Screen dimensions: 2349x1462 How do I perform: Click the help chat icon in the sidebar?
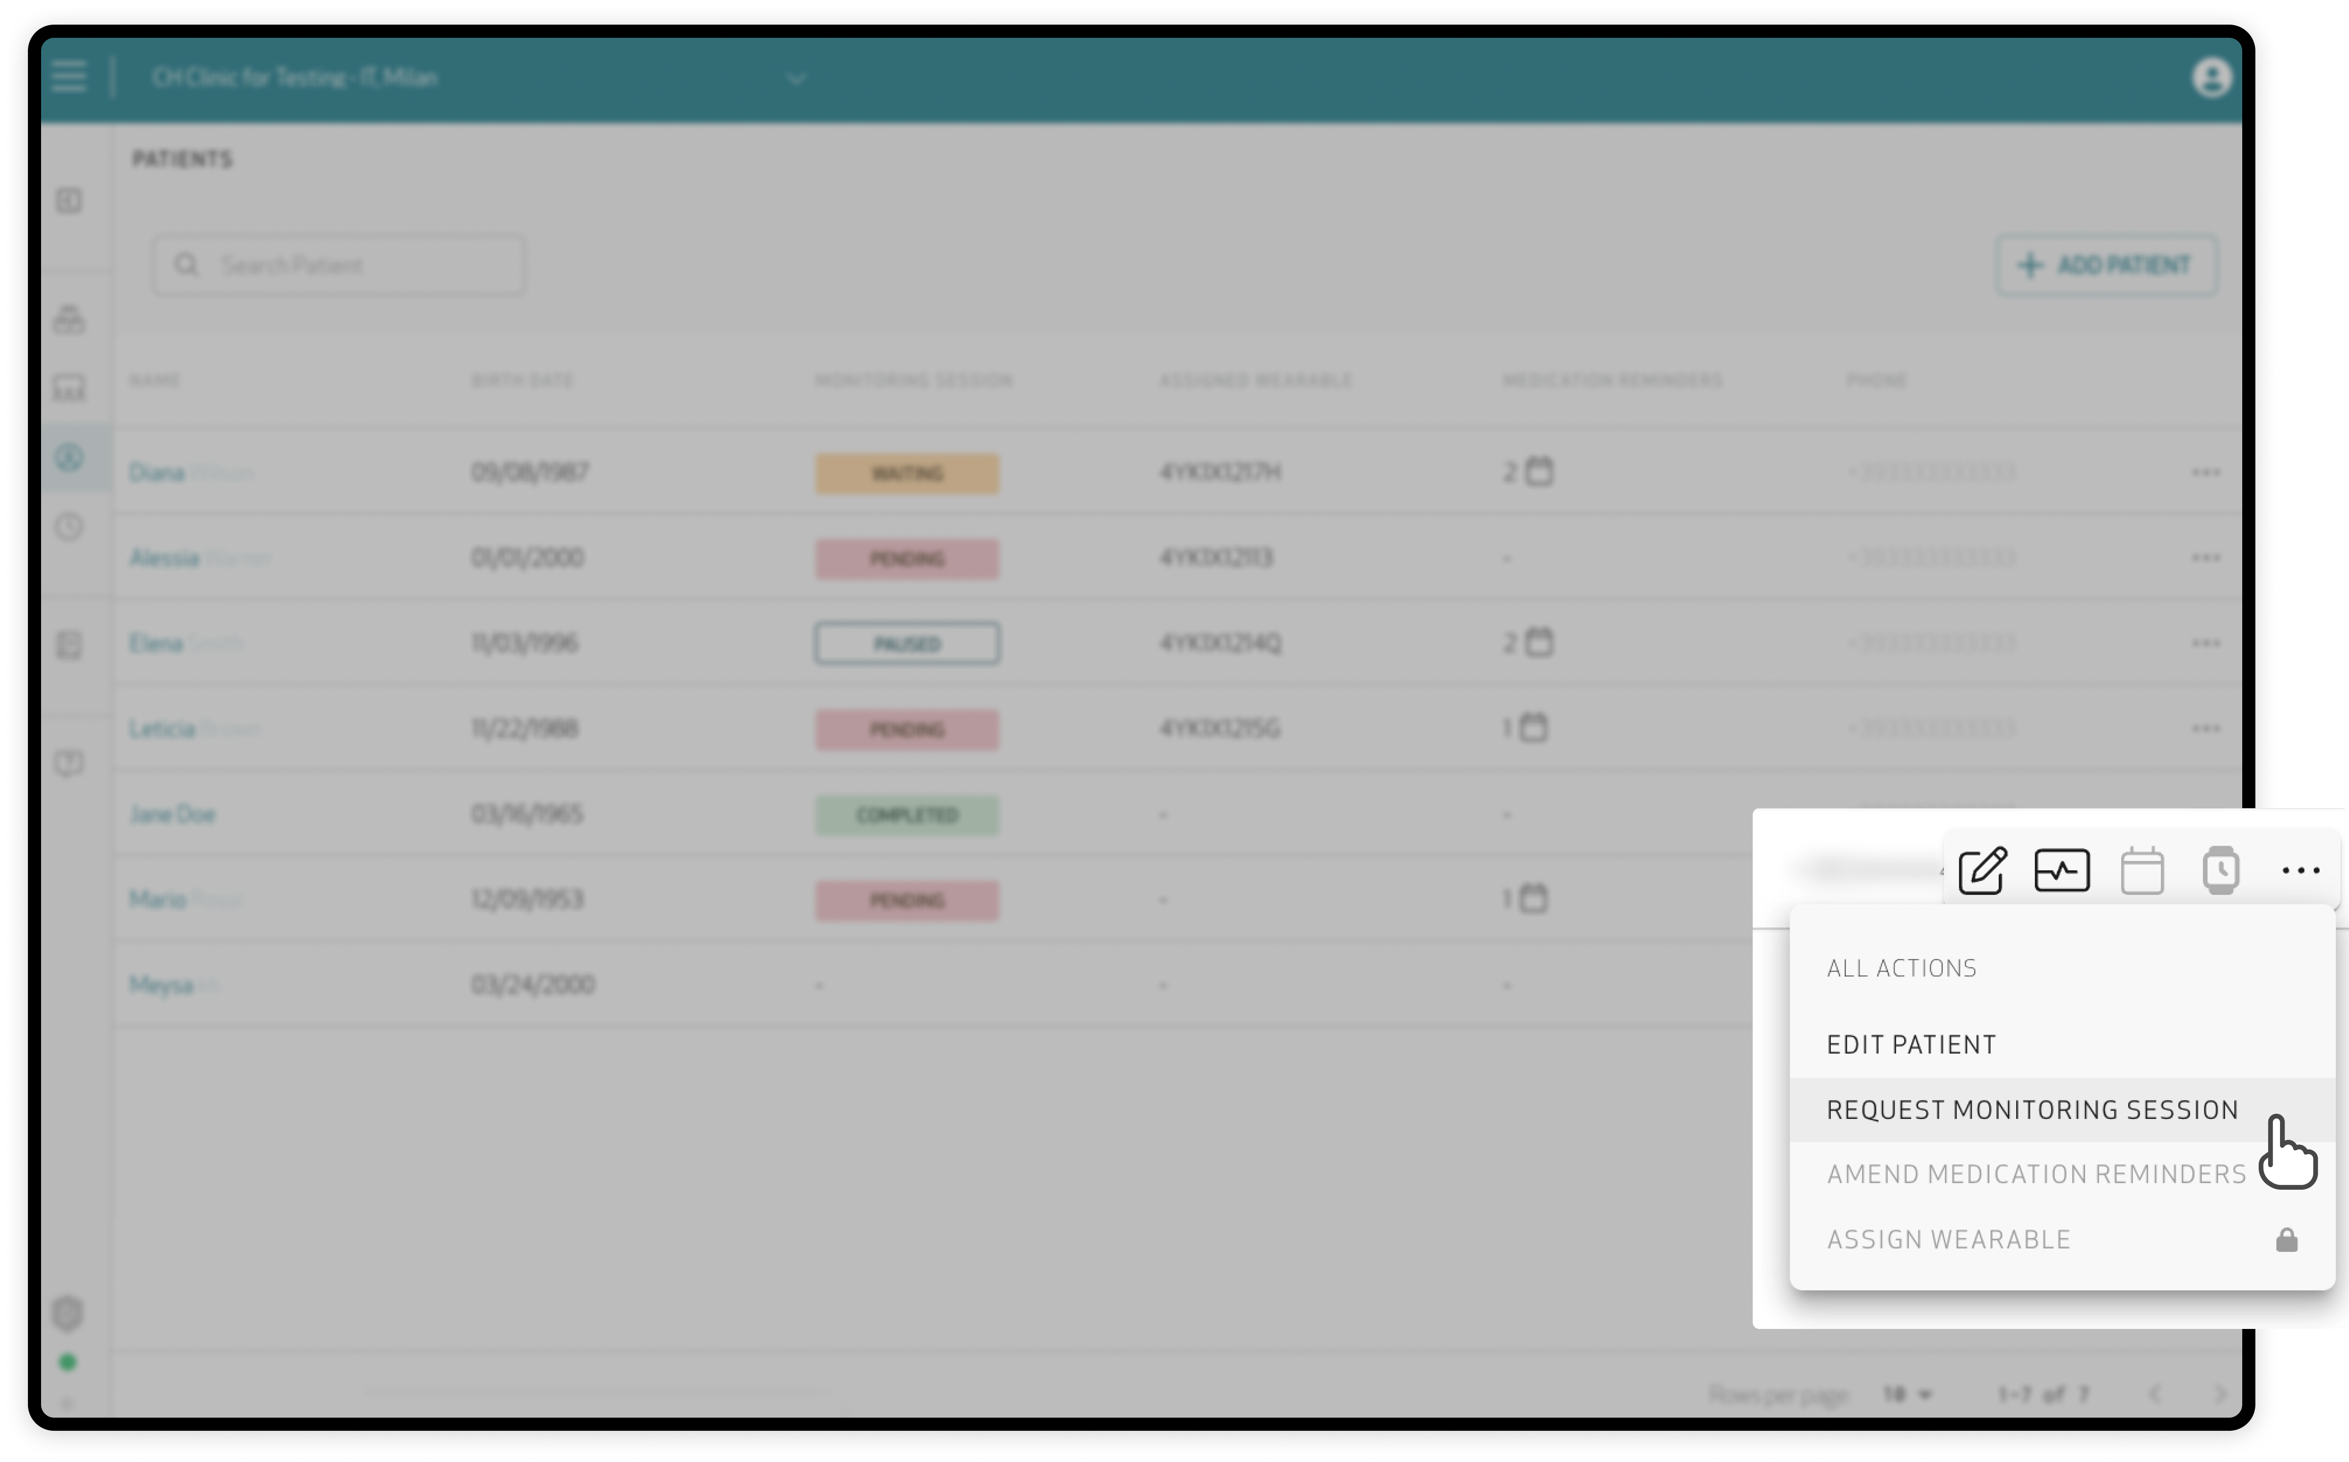tap(69, 763)
